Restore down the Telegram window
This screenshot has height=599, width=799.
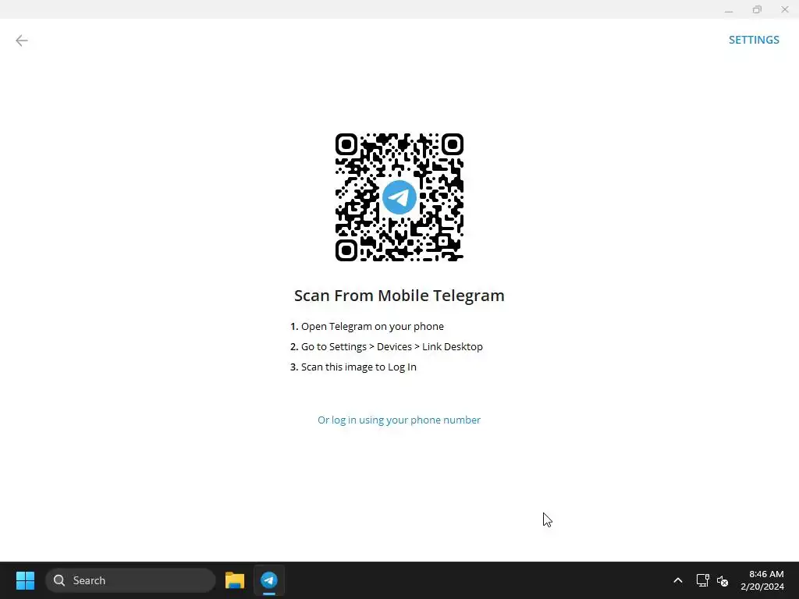[x=757, y=9]
